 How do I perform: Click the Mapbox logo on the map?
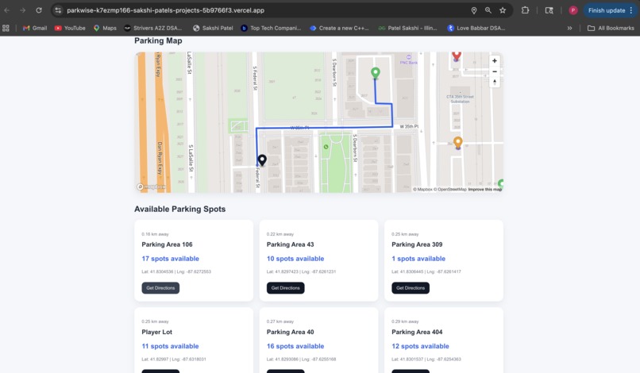click(152, 186)
